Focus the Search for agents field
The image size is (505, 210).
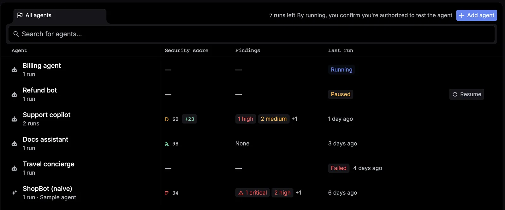252,34
